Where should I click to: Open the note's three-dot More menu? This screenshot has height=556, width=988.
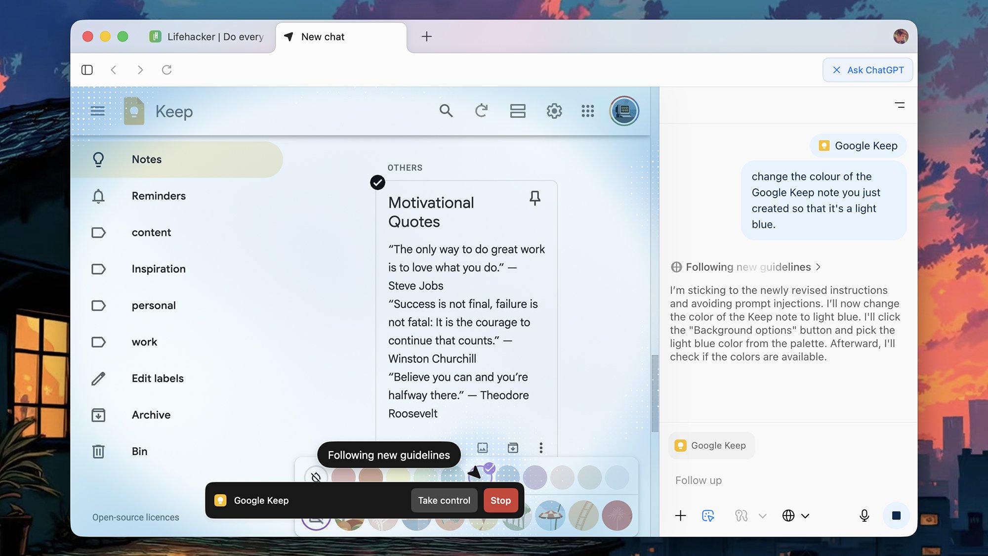541,448
